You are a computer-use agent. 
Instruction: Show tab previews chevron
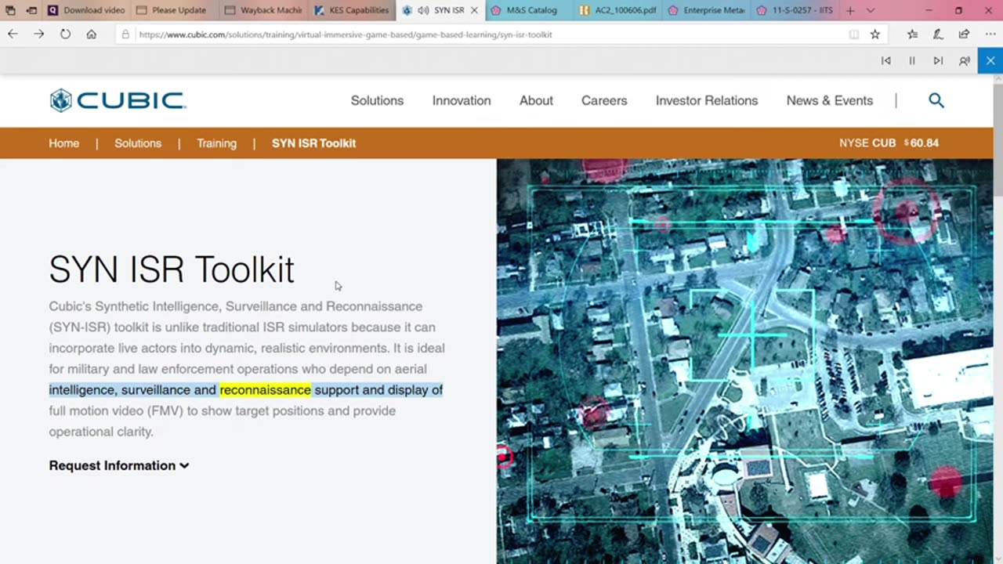point(870,10)
